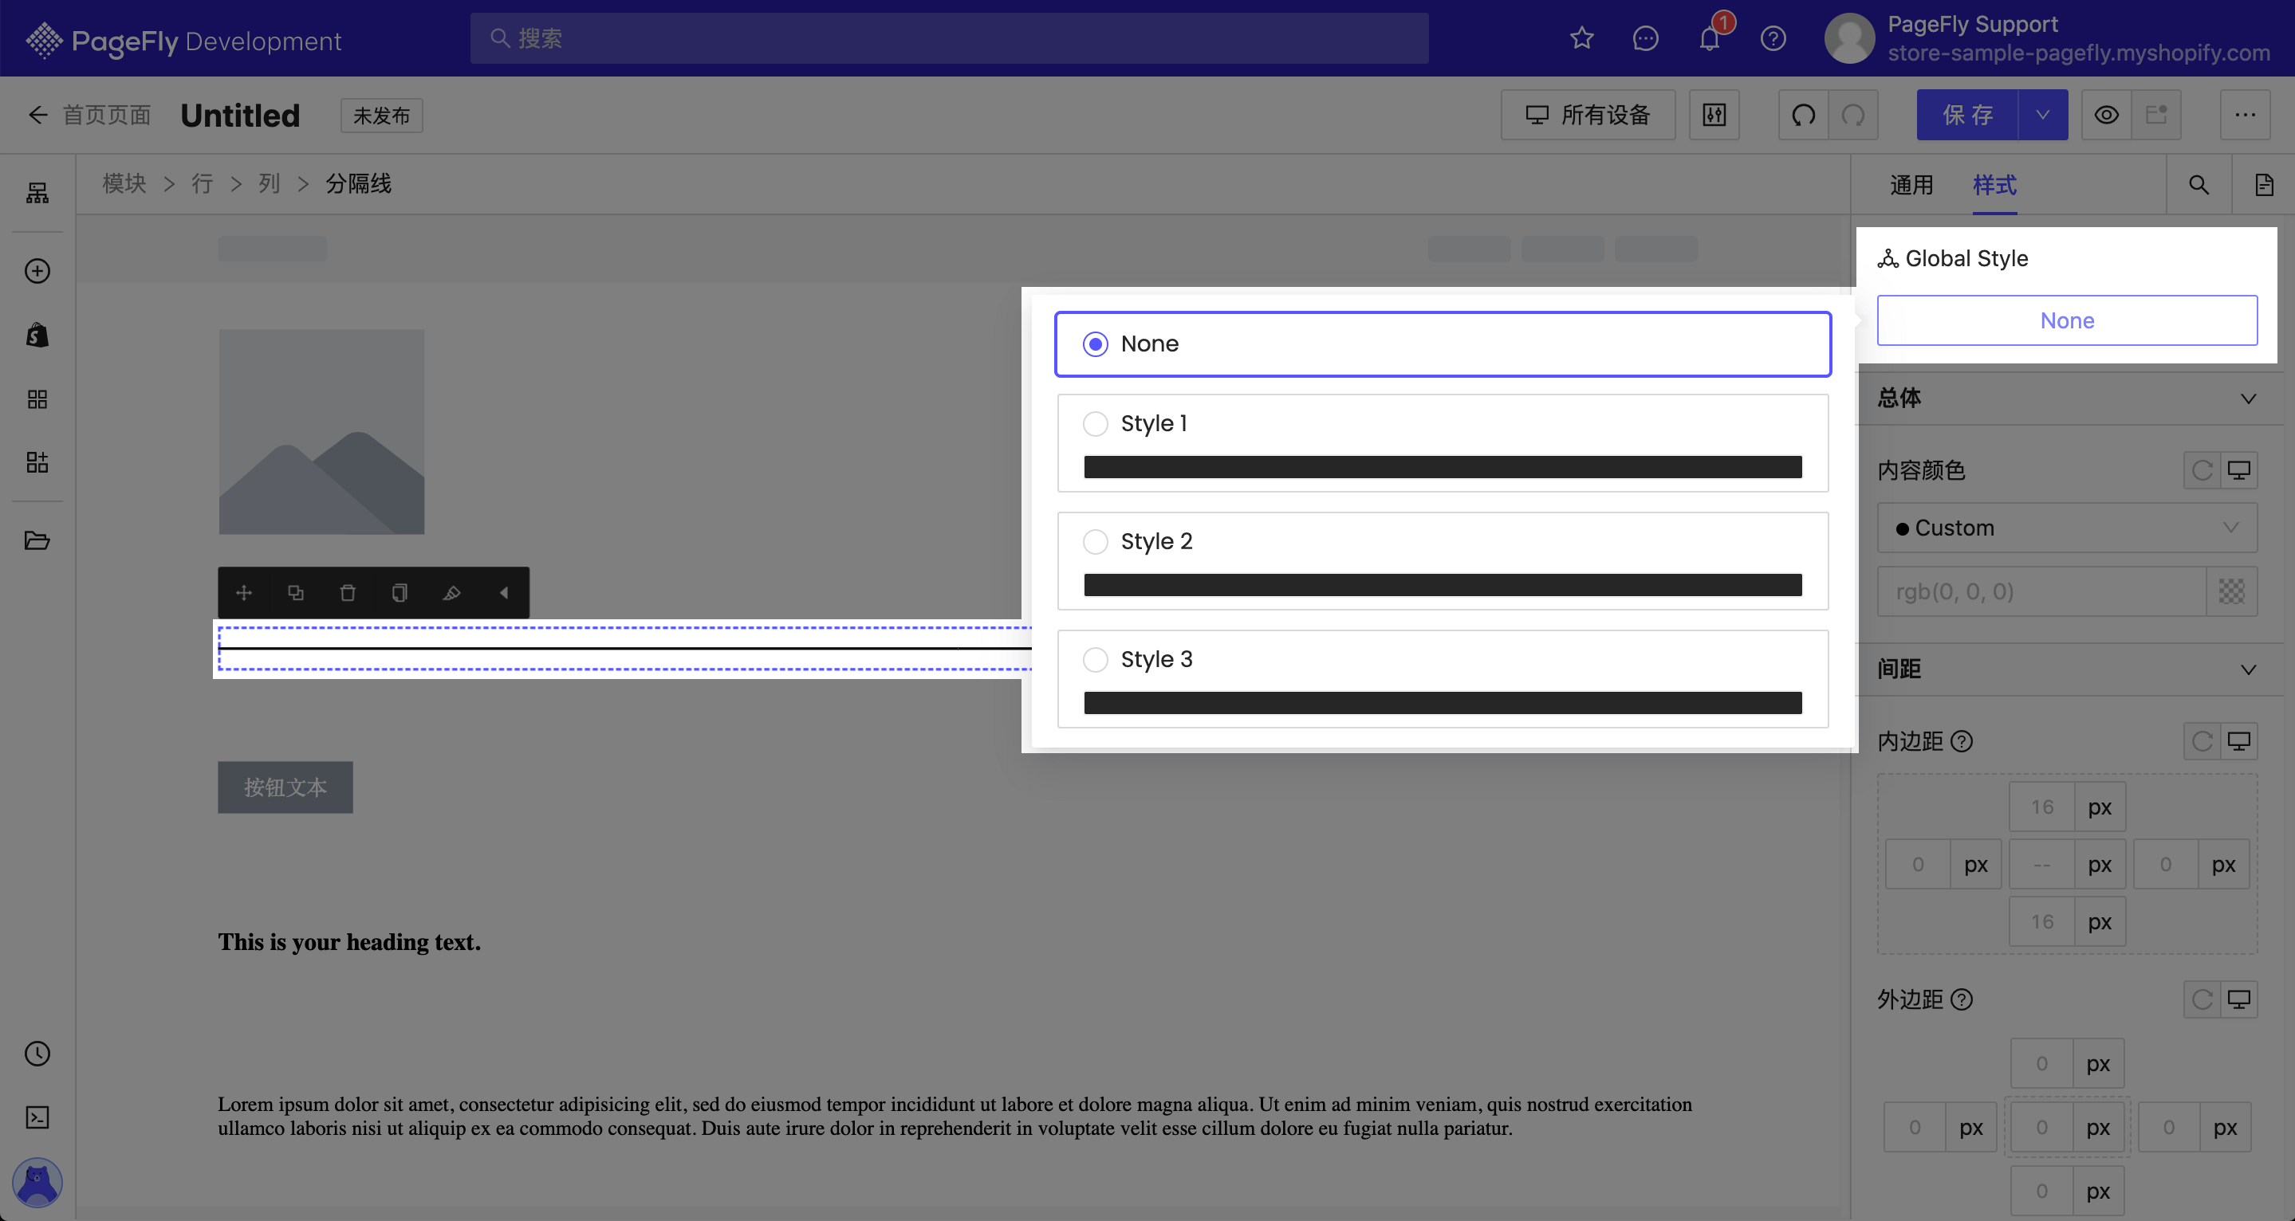Select the None global style radio
The image size is (2295, 1221).
click(x=1095, y=344)
